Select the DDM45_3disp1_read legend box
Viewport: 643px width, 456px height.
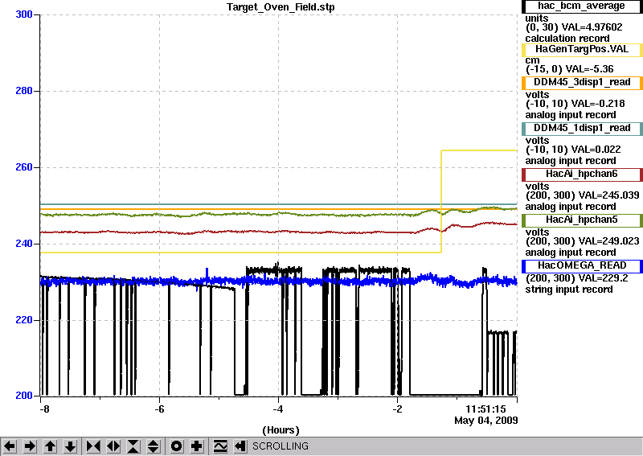point(582,83)
